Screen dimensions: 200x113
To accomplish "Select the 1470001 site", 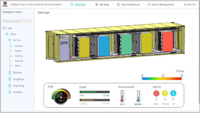I will click(x=18, y=92).
